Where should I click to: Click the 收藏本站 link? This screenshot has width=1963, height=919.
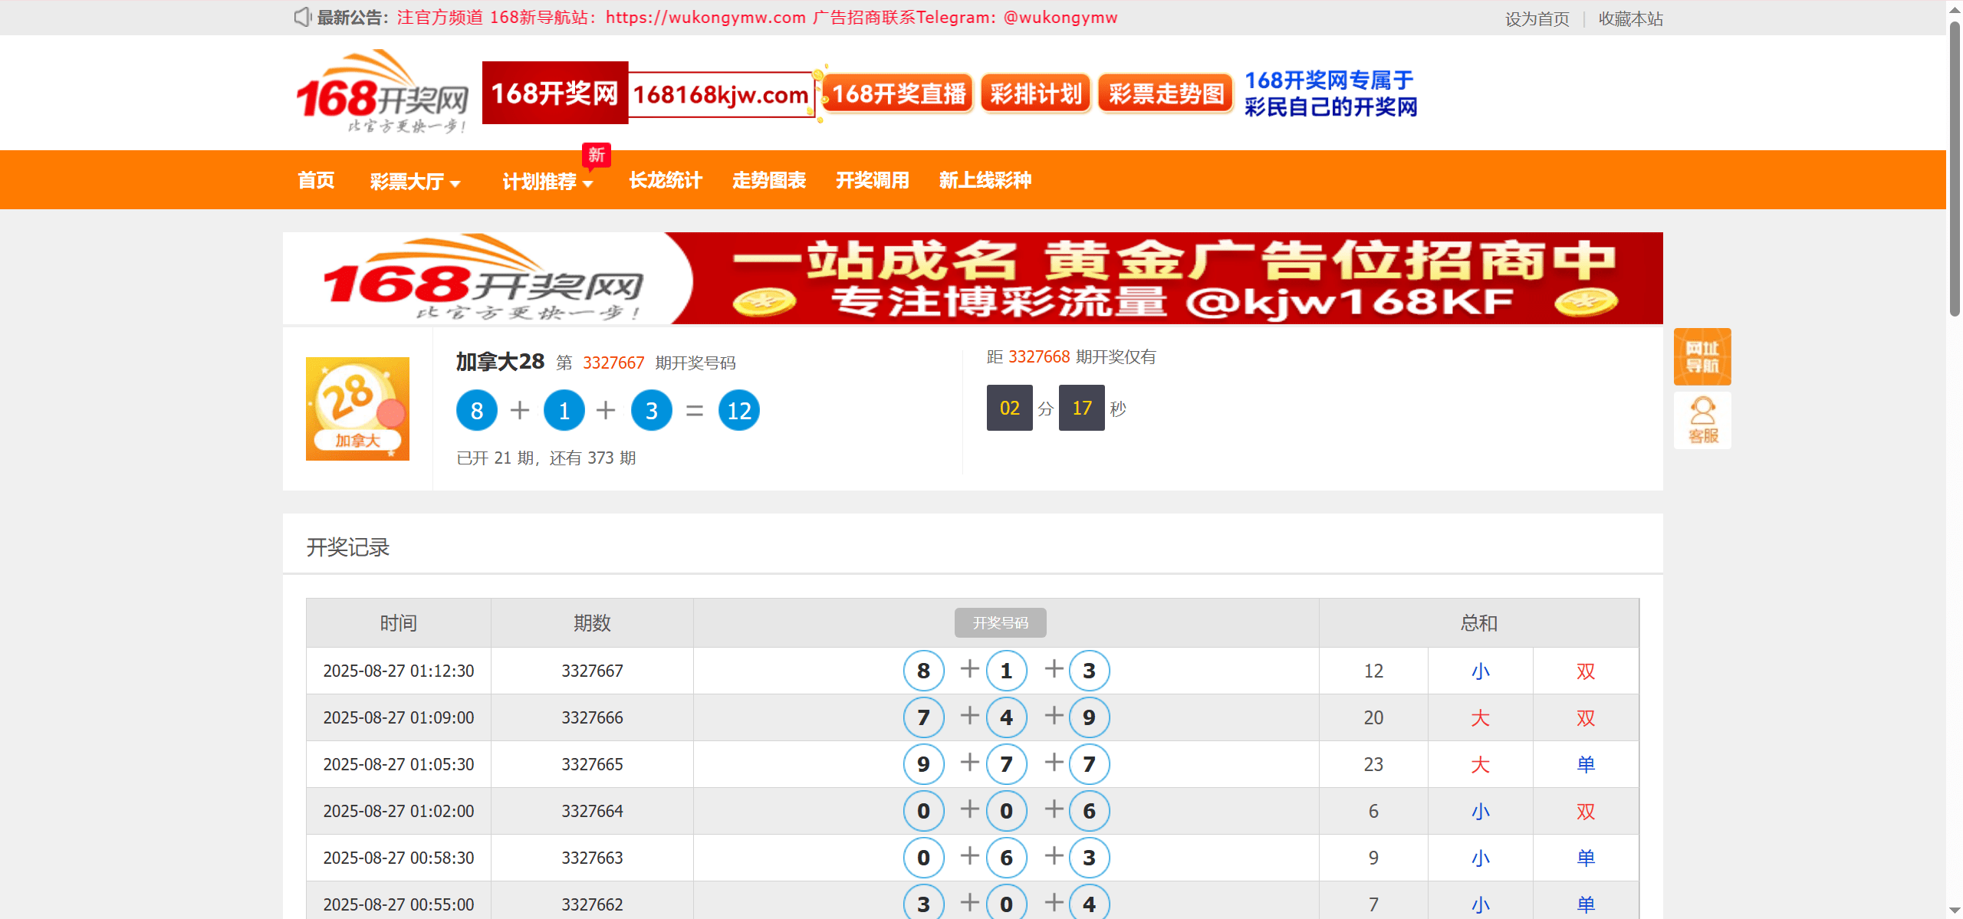[x=1630, y=18]
